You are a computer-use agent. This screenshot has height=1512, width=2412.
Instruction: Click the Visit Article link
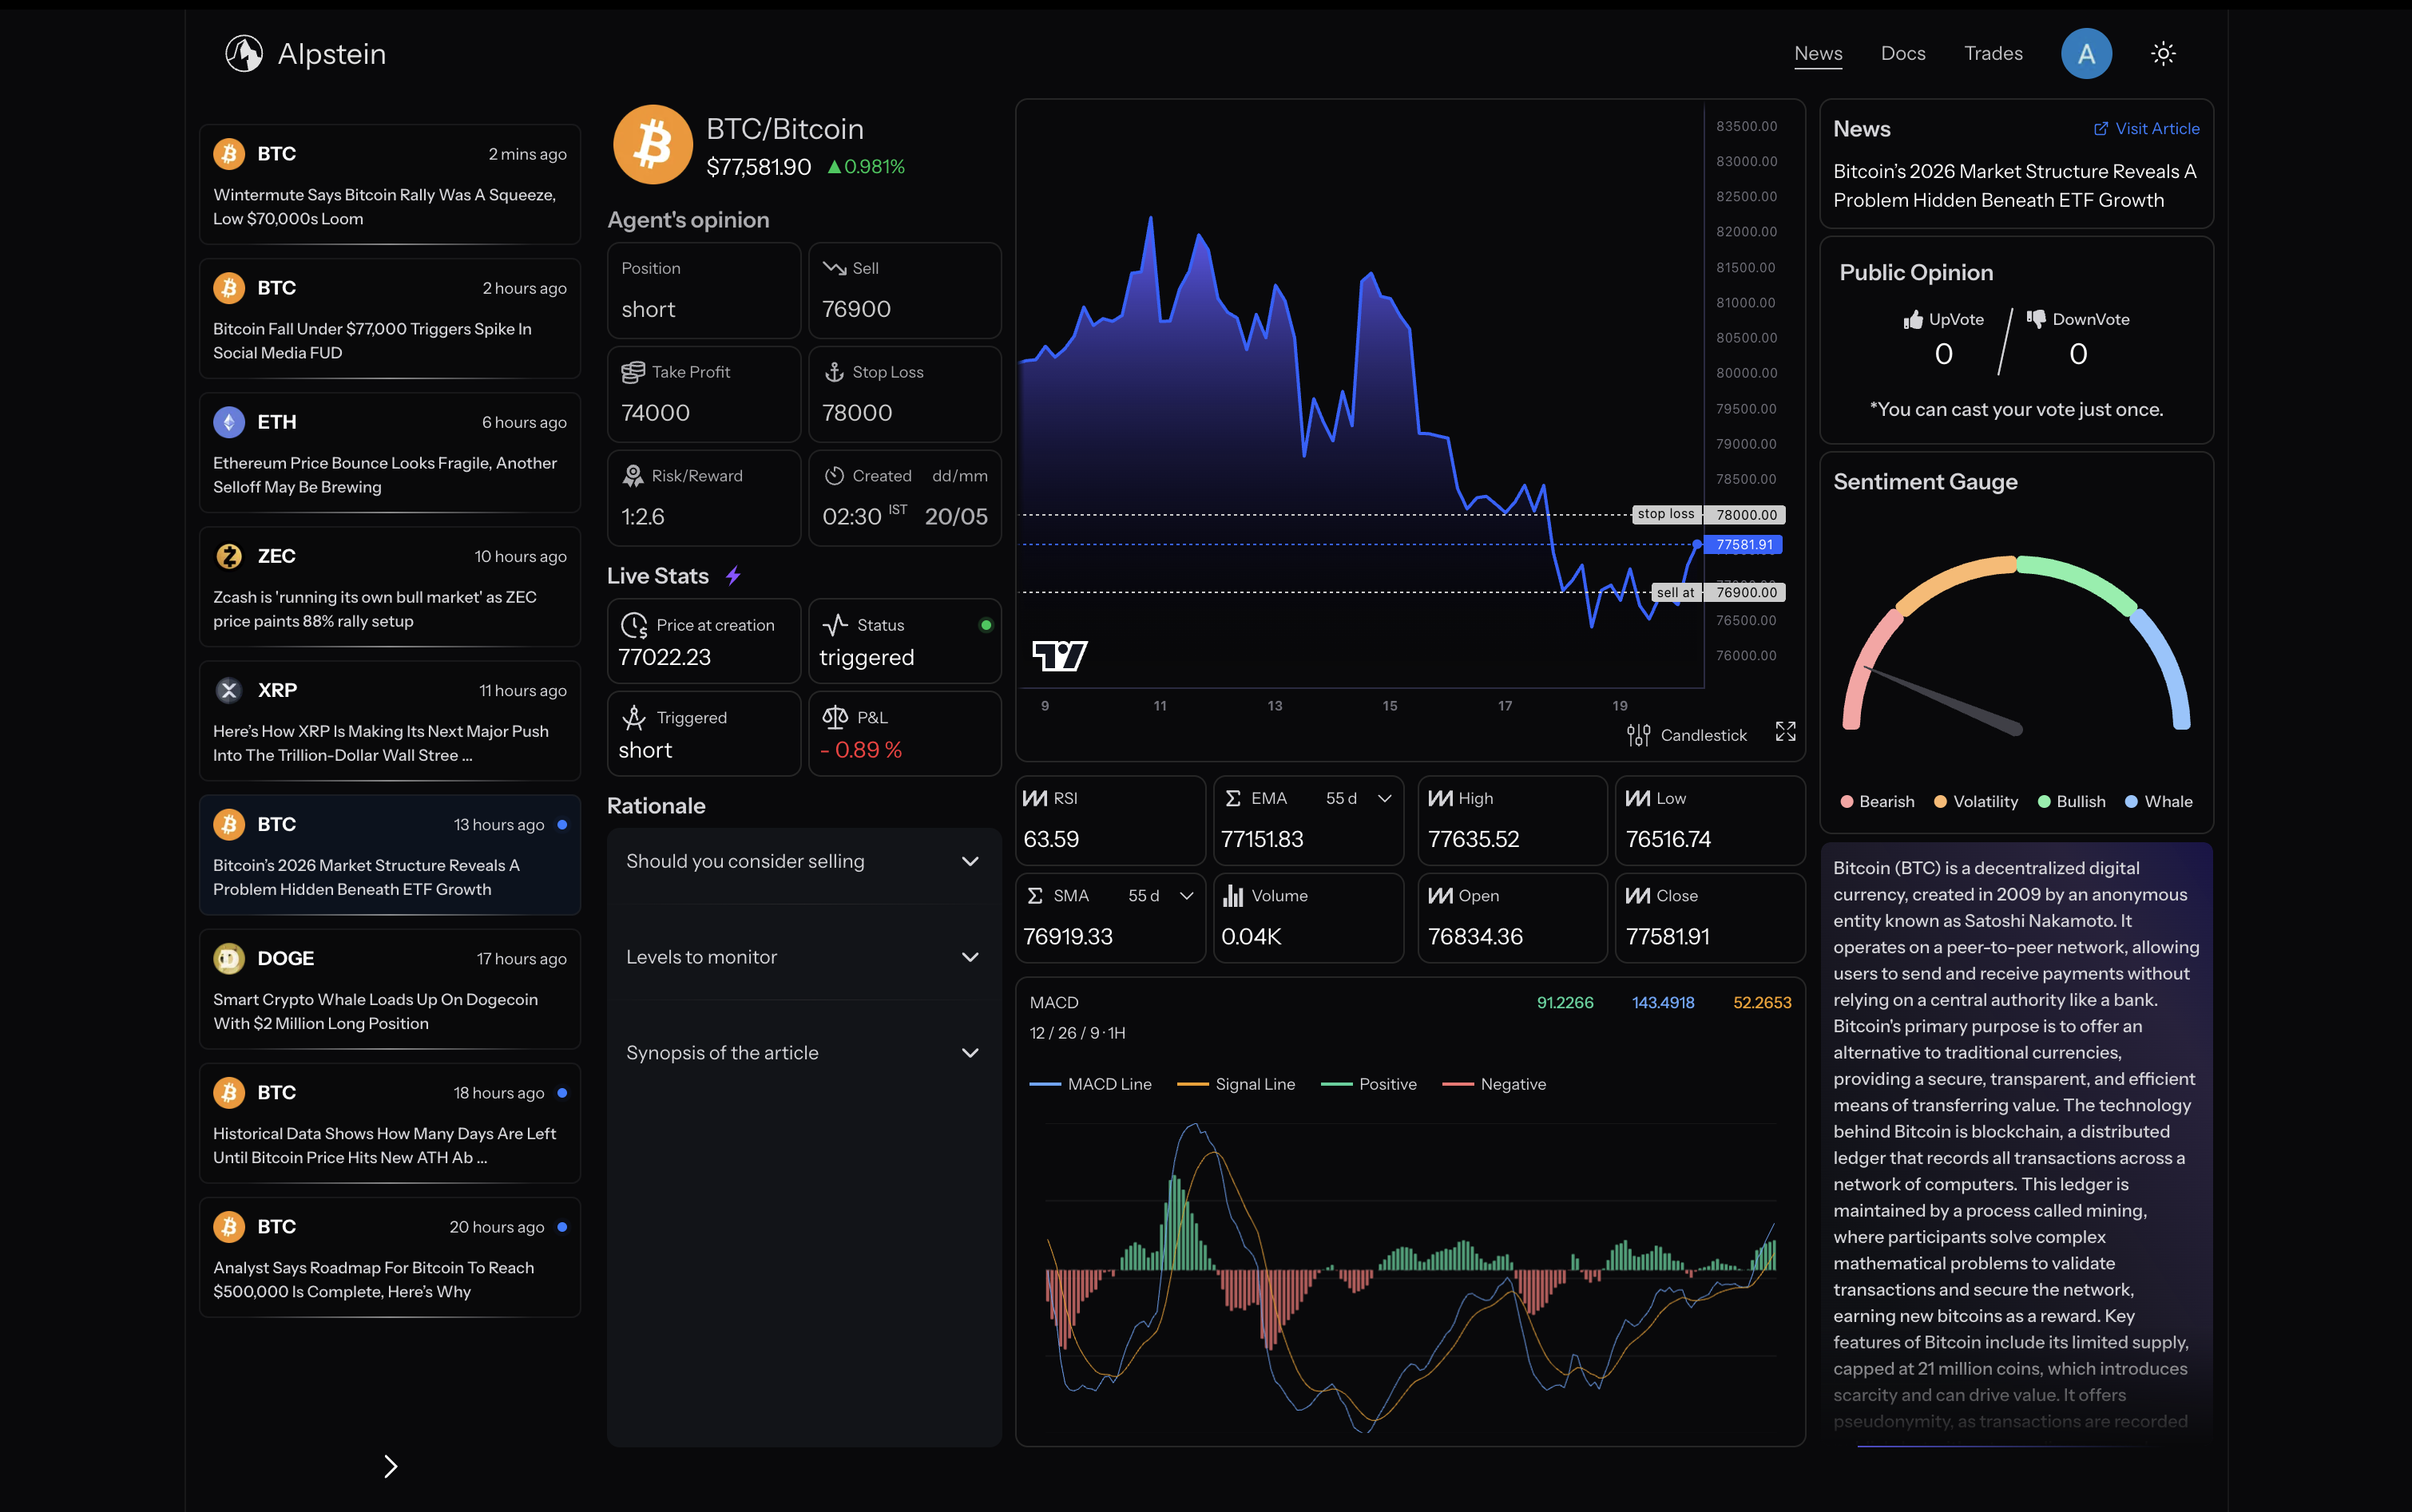click(2146, 128)
